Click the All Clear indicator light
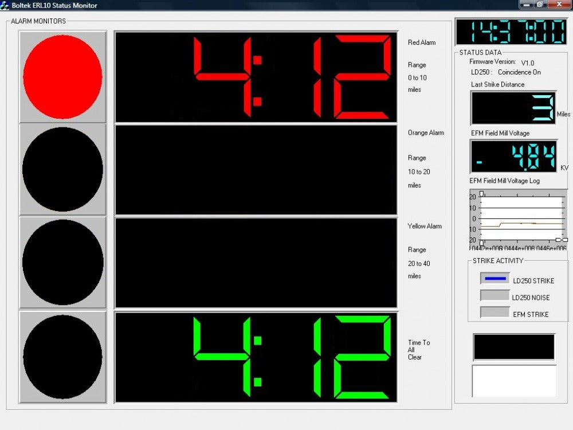 [x=62, y=357]
